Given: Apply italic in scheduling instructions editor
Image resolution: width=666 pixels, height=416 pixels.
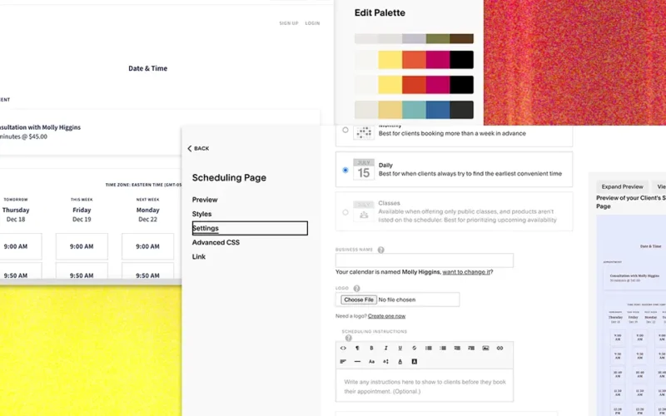Looking at the screenshot, I should [x=385, y=348].
